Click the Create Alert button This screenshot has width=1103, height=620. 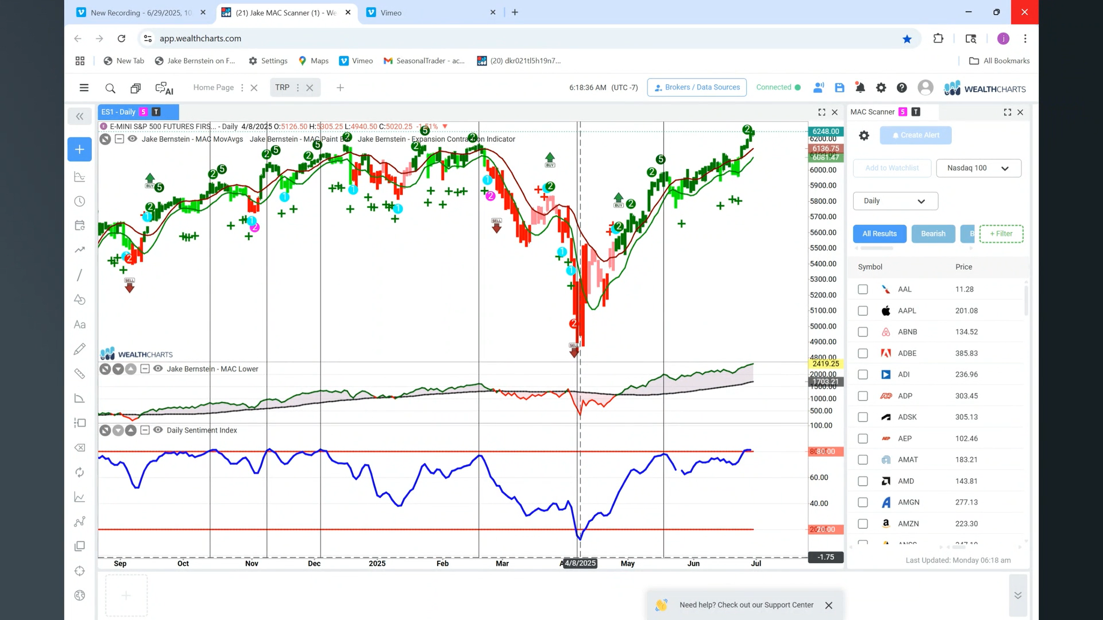915,135
